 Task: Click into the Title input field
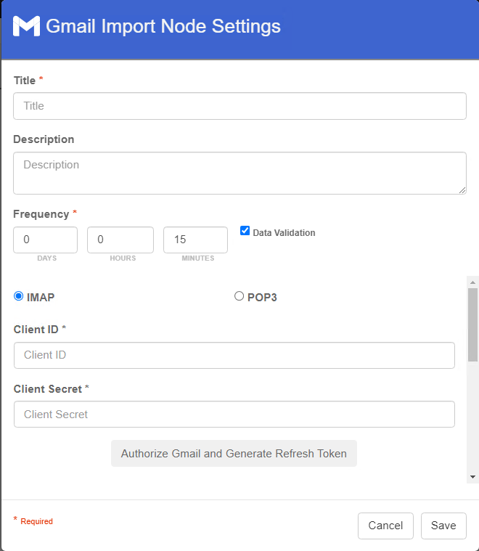click(239, 106)
